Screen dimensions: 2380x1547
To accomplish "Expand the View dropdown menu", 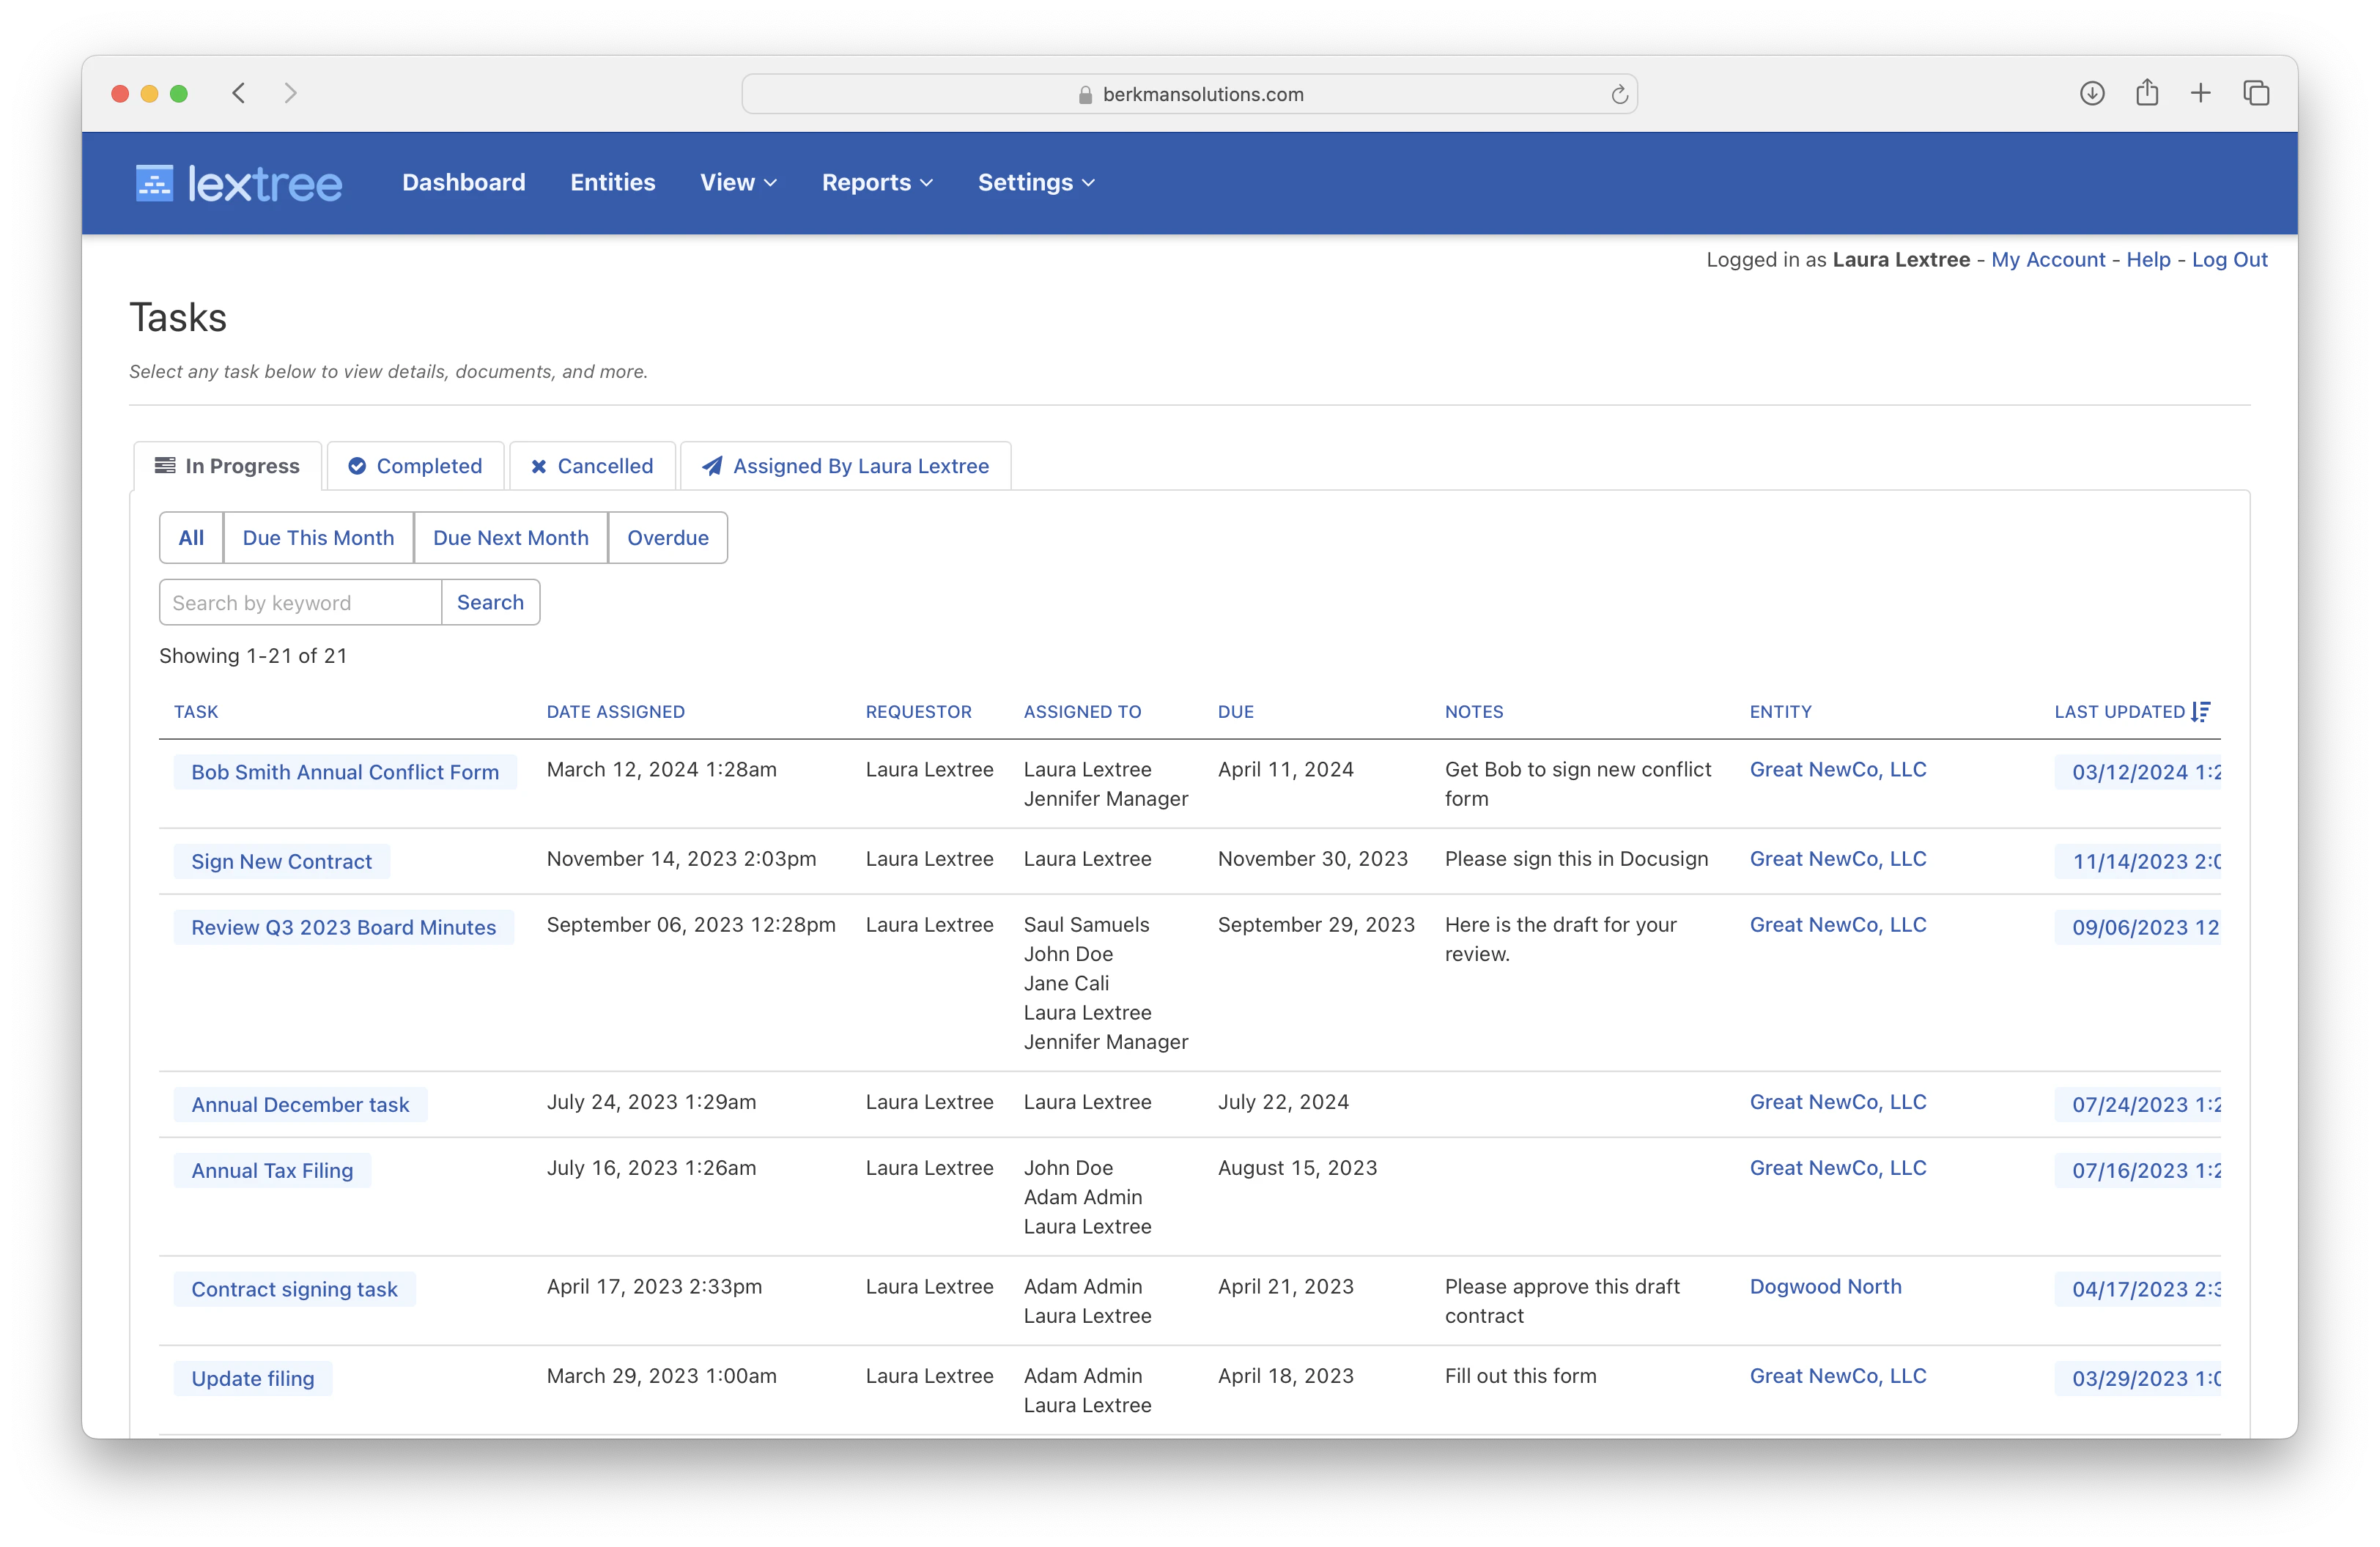I will [737, 183].
